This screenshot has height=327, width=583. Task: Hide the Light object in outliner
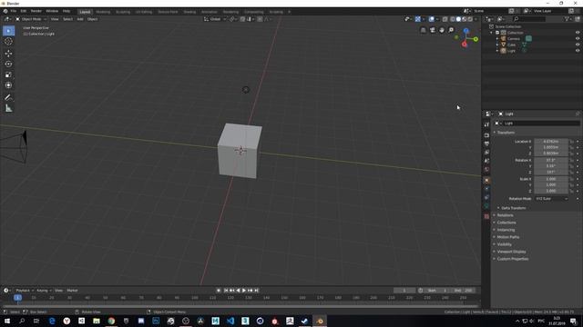point(578,51)
